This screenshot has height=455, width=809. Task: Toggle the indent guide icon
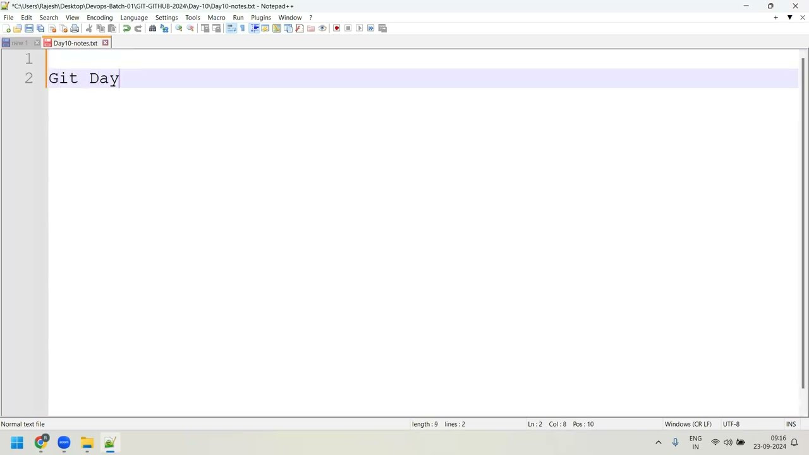tap(254, 28)
